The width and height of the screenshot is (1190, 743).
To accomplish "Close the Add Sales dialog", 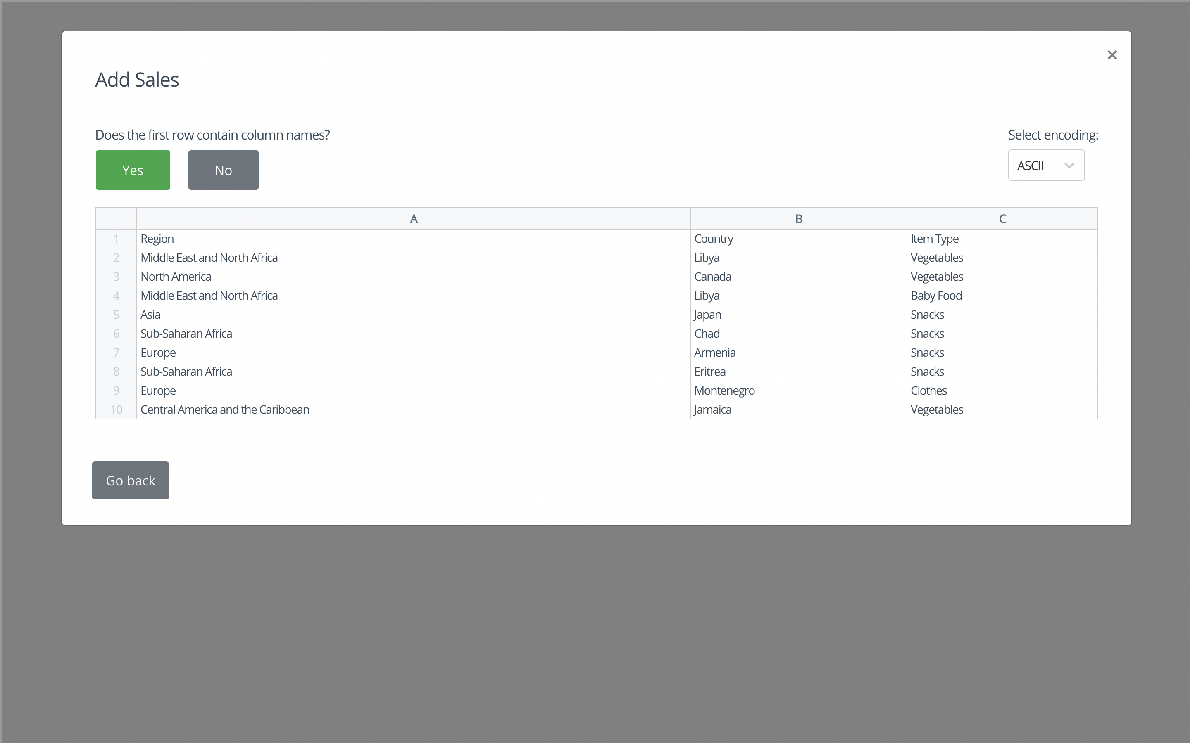I will click(x=1112, y=55).
